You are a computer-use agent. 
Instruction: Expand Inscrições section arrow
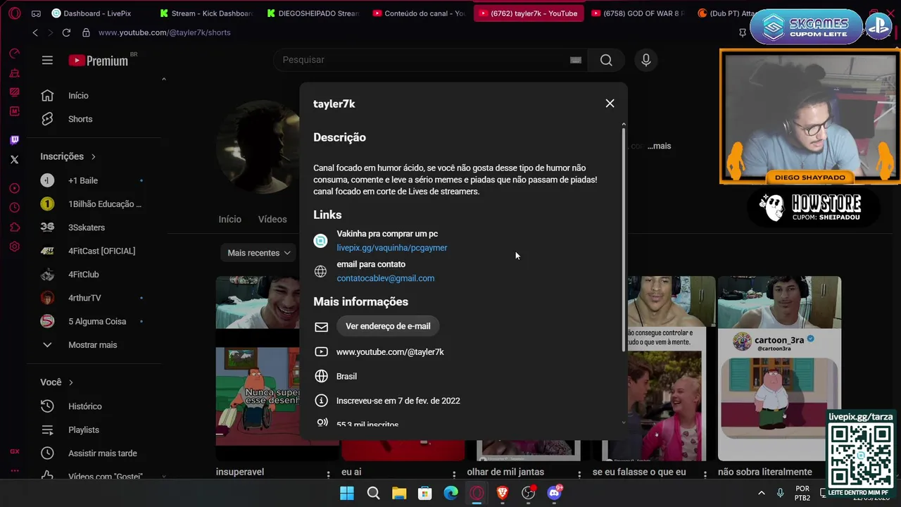coord(93,156)
